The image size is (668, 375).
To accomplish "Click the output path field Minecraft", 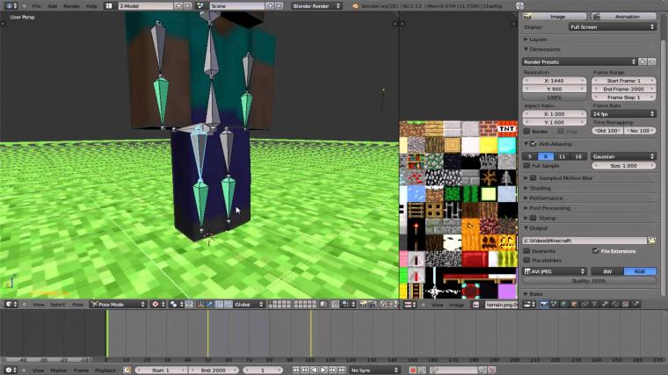I will coord(584,241).
